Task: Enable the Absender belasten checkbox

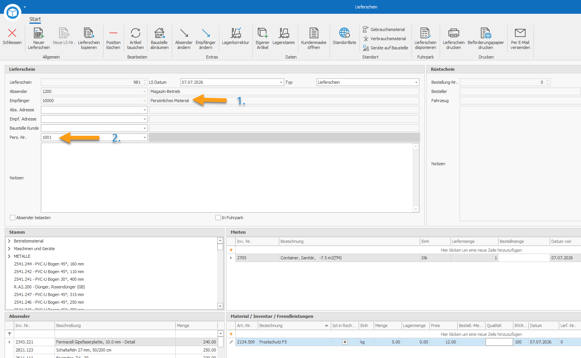Action: tap(13, 218)
